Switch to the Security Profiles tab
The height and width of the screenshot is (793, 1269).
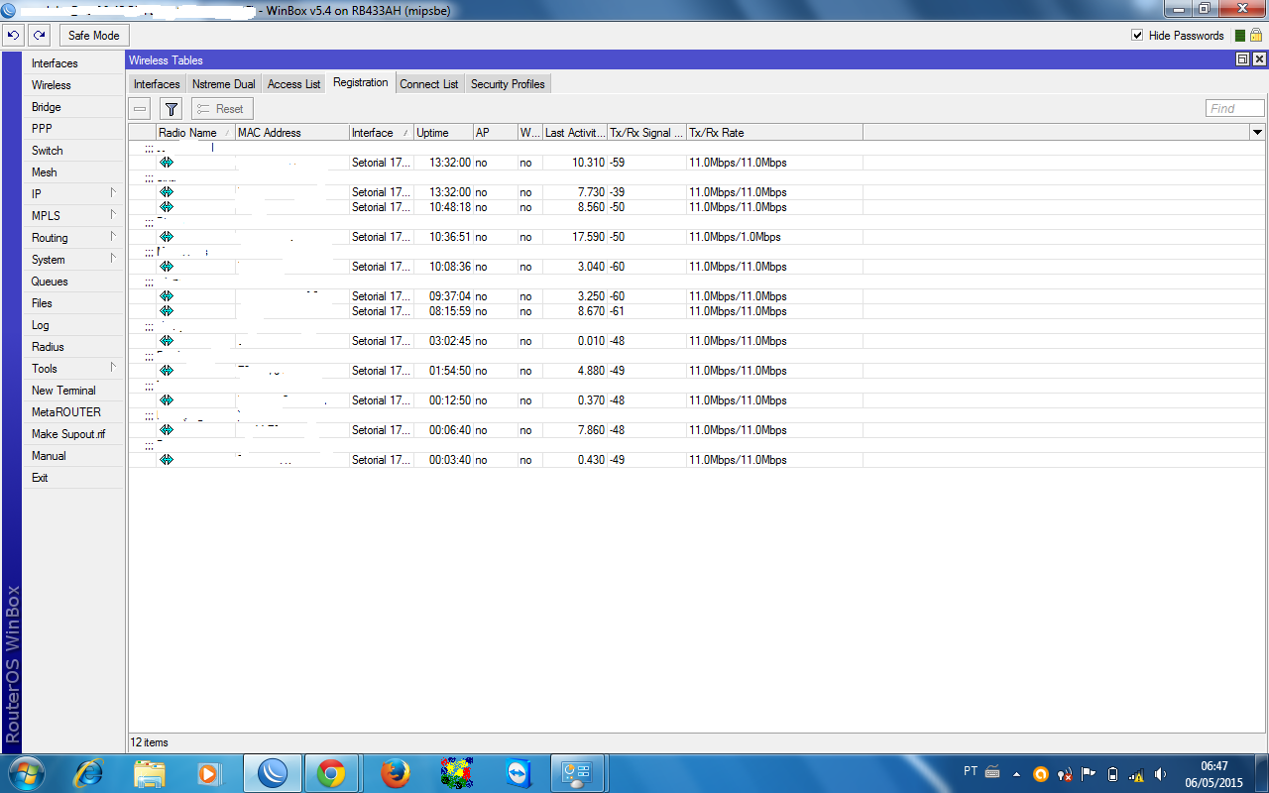pyautogui.click(x=508, y=84)
